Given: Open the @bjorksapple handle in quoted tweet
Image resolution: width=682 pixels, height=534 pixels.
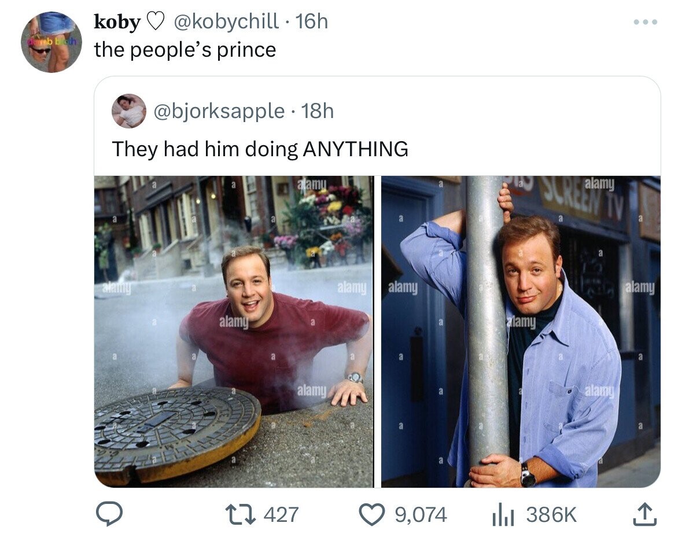Looking at the screenshot, I should tap(219, 111).
